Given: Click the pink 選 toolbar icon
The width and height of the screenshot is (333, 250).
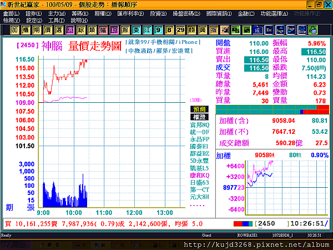Looking at the screenshot, I should click(x=70, y=30).
